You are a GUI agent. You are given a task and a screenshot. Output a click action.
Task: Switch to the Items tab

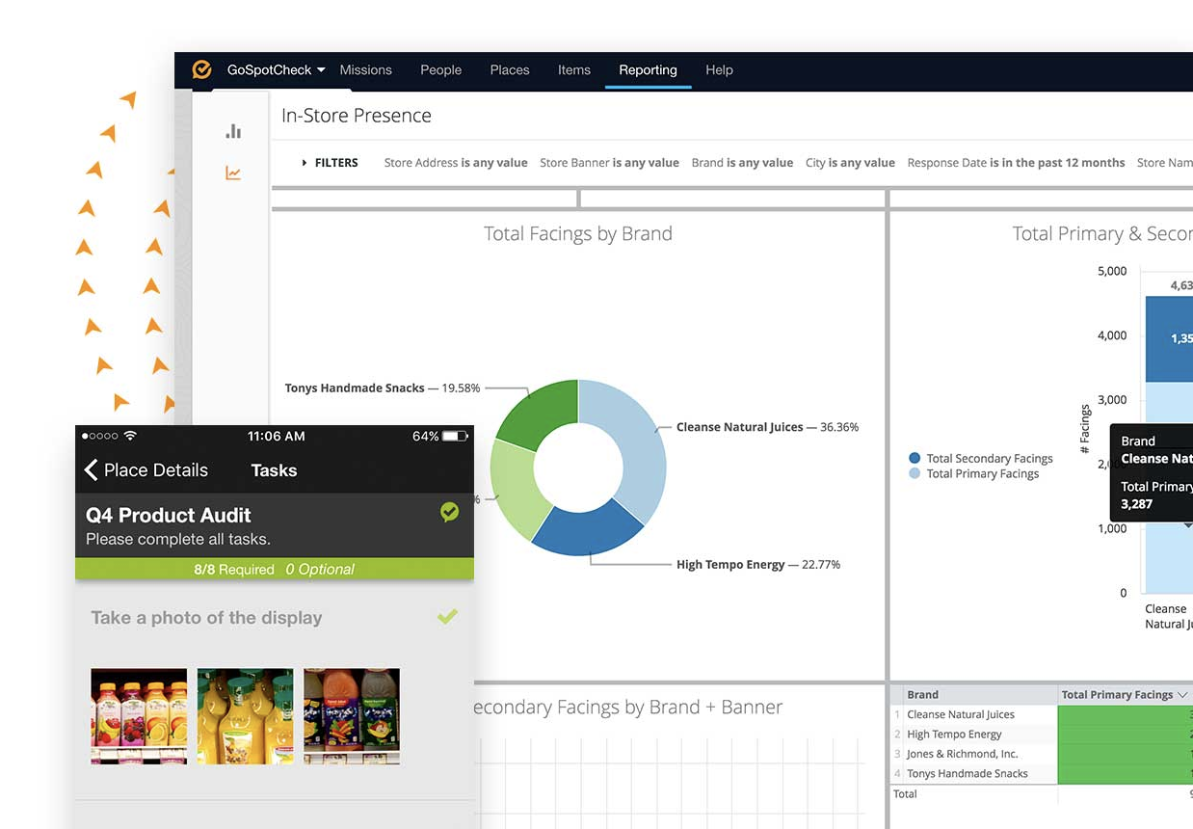pyautogui.click(x=574, y=70)
